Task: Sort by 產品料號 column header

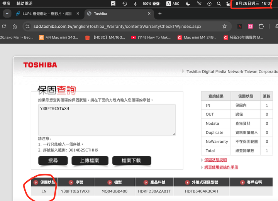Action: tap(154, 182)
